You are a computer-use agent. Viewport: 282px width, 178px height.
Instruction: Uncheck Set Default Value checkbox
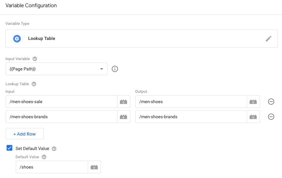[x=9, y=148]
